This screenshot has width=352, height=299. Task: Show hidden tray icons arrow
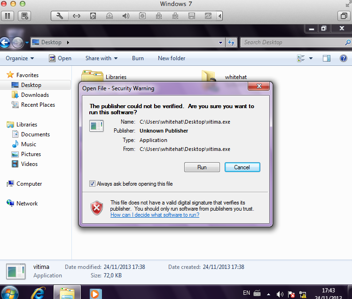tap(269, 294)
